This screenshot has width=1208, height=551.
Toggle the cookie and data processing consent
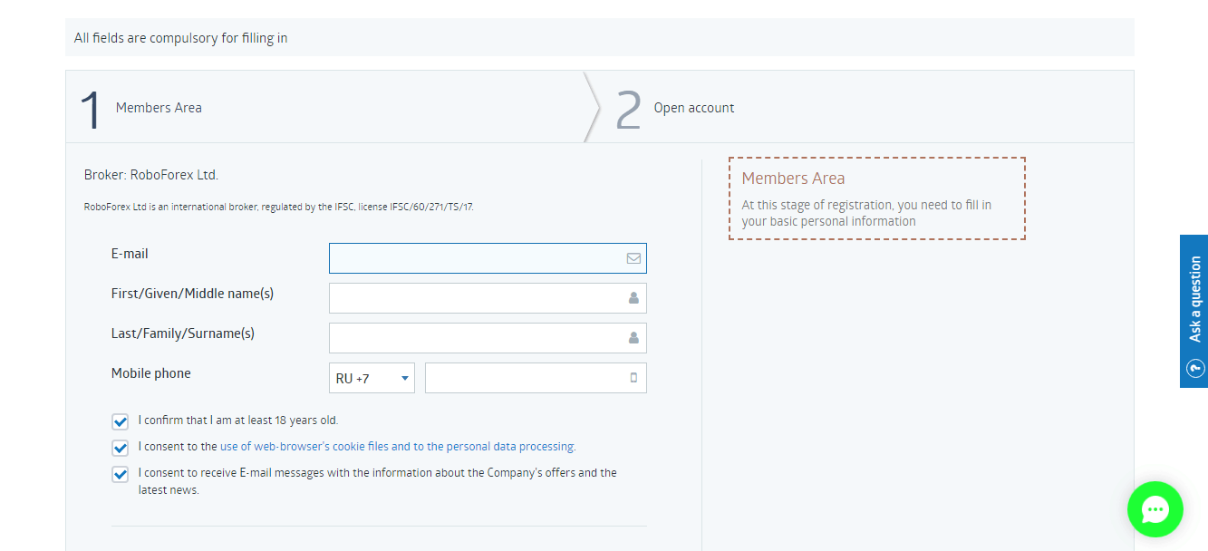[121, 448]
